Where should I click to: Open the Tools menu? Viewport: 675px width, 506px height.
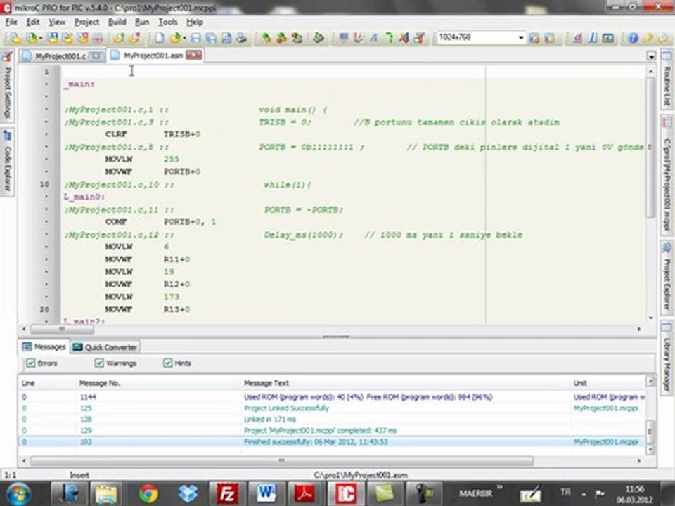pos(167,22)
